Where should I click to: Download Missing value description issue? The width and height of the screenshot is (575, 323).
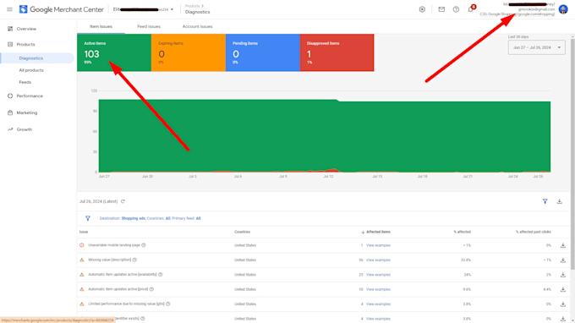(x=563, y=260)
